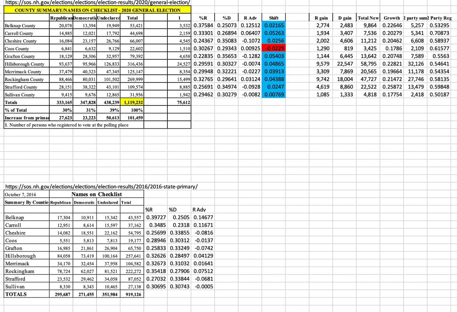Select the '295,687' Republican total for 2016
Screen dimensions: 457x312
point(61,294)
